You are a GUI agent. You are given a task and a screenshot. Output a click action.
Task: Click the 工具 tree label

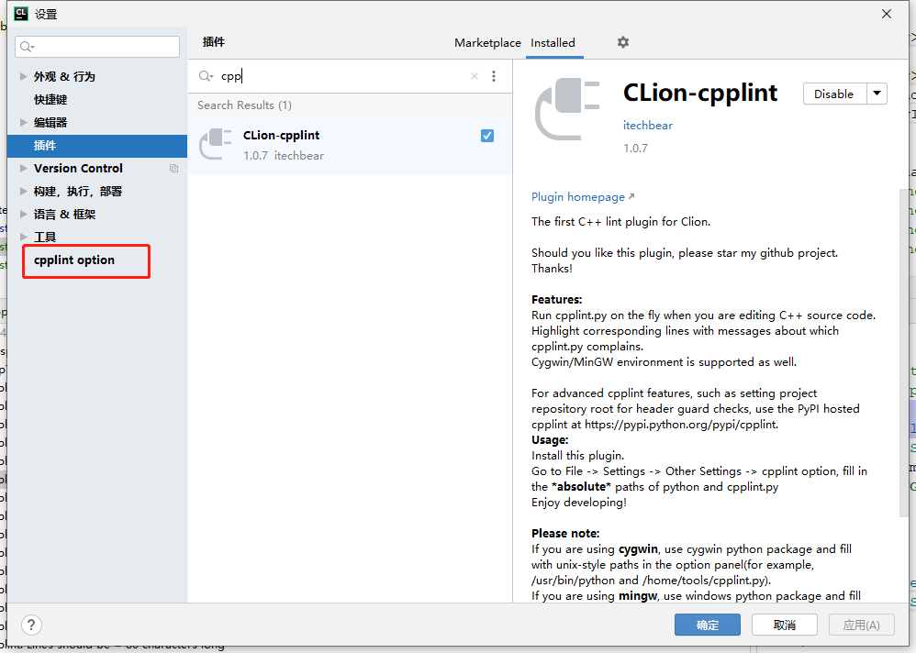point(45,237)
